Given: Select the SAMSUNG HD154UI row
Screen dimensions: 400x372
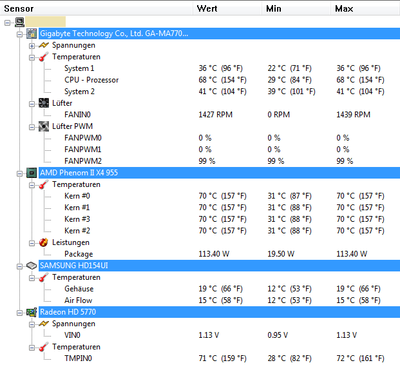Looking at the screenshot, I should pos(220,266).
